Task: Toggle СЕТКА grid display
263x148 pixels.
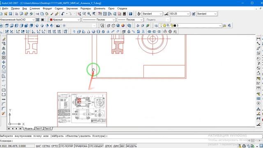Action: (46, 146)
